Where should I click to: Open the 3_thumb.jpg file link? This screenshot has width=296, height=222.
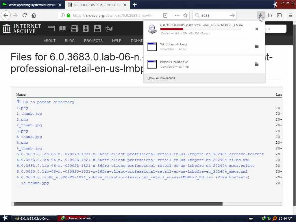29,137
